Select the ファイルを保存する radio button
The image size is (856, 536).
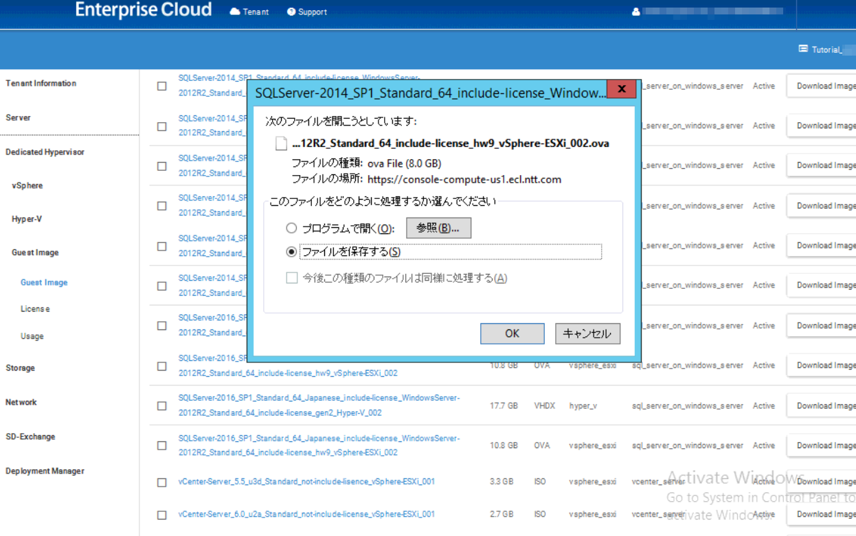[291, 252]
